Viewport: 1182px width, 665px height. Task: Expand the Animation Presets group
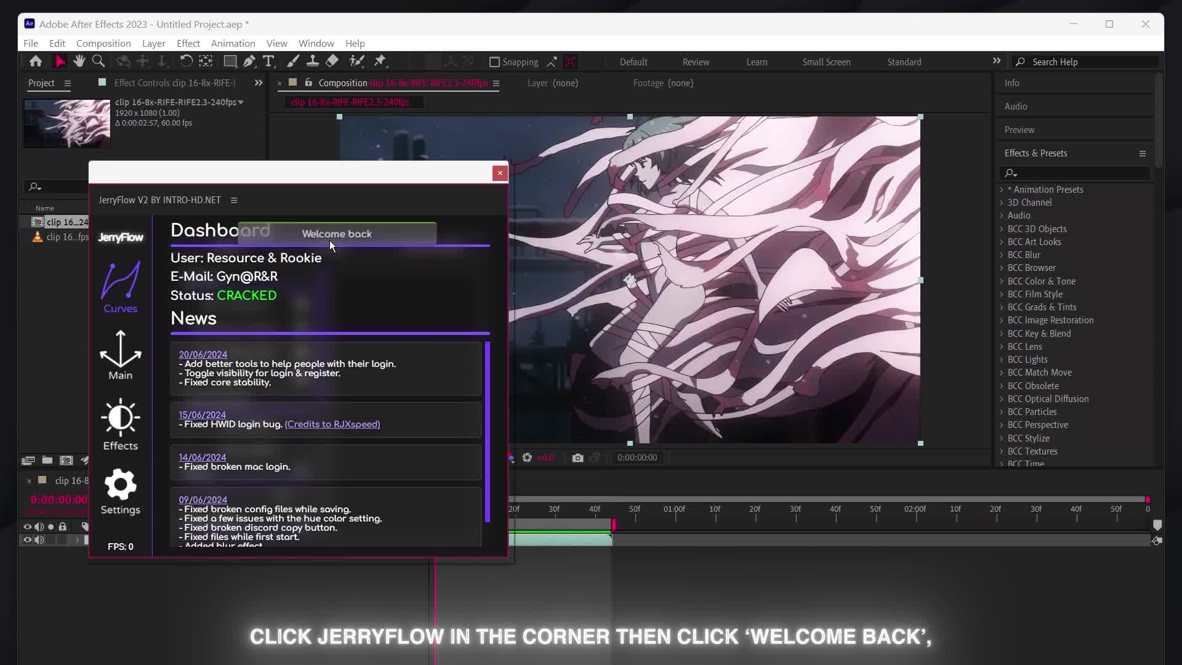(x=1002, y=189)
